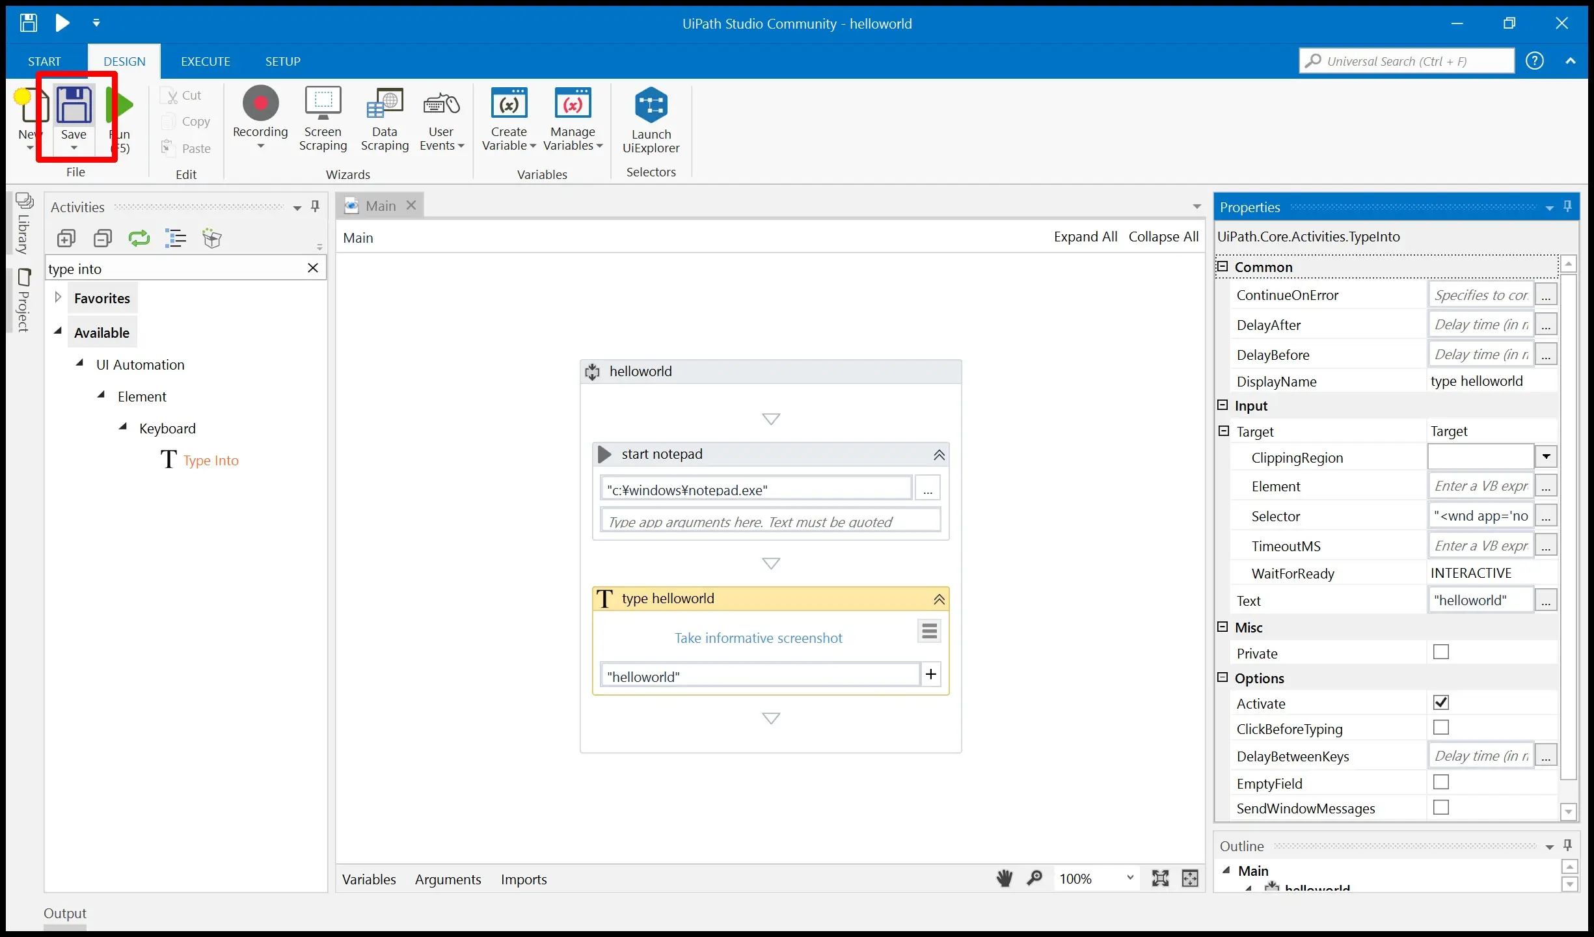Enable SendWindowMessages checkbox

(x=1441, y=808)
